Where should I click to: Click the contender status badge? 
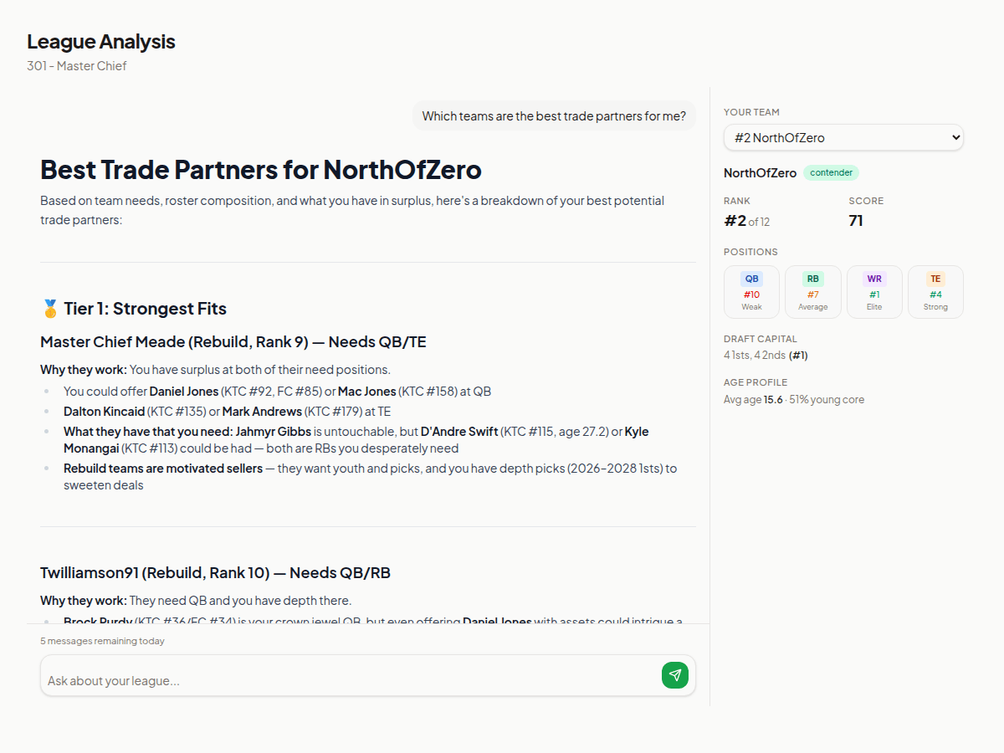pos(831,173)
